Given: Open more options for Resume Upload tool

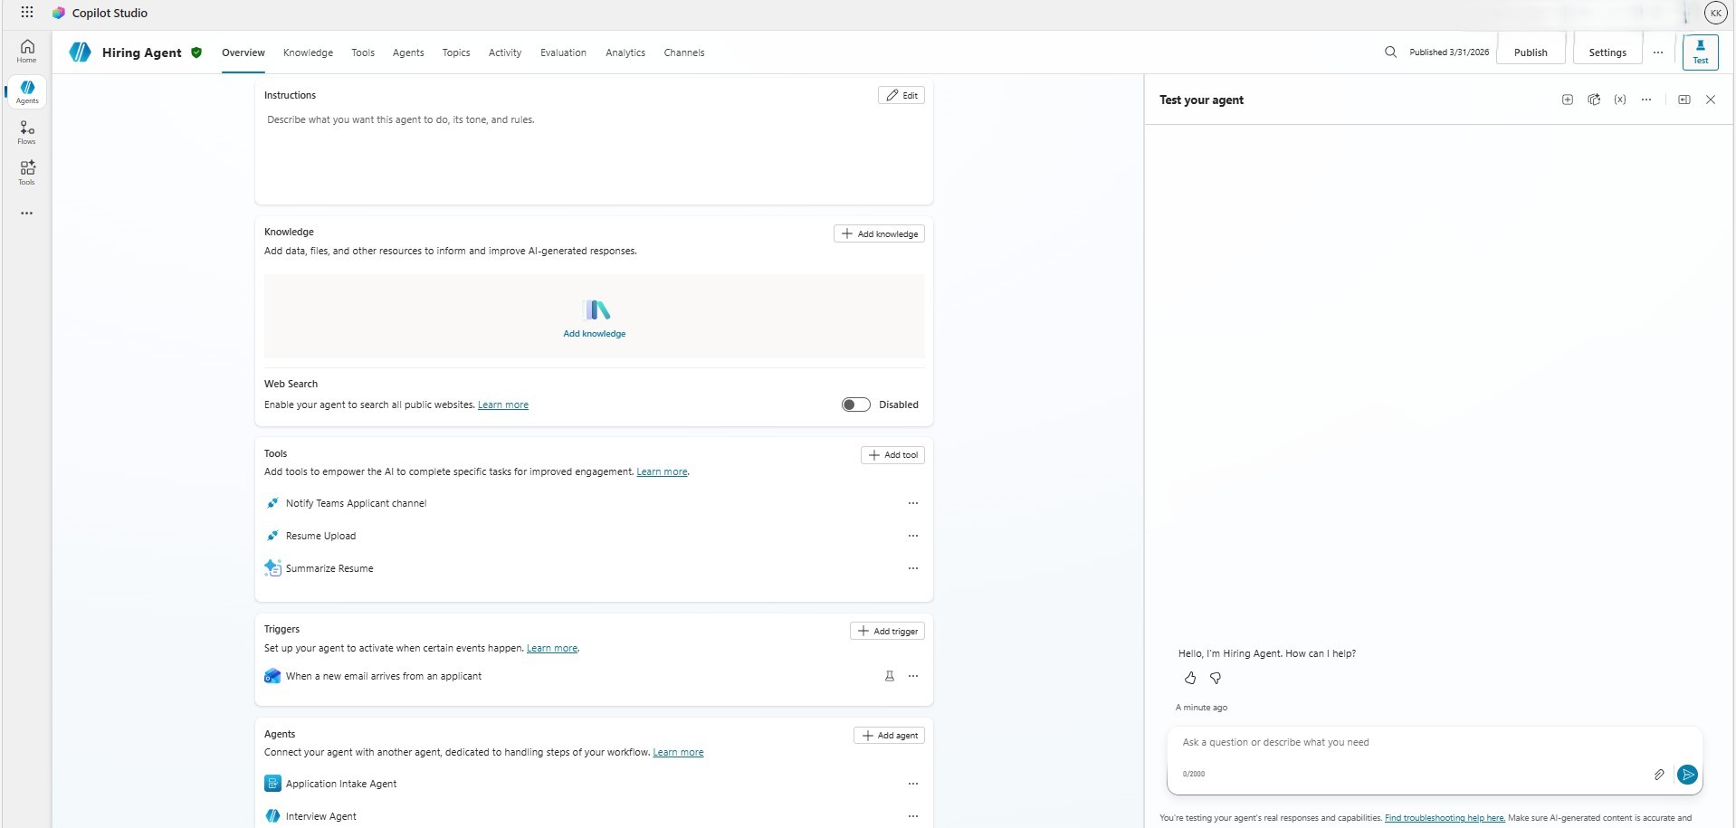Looking at the screenshot, I should point(913,536).
